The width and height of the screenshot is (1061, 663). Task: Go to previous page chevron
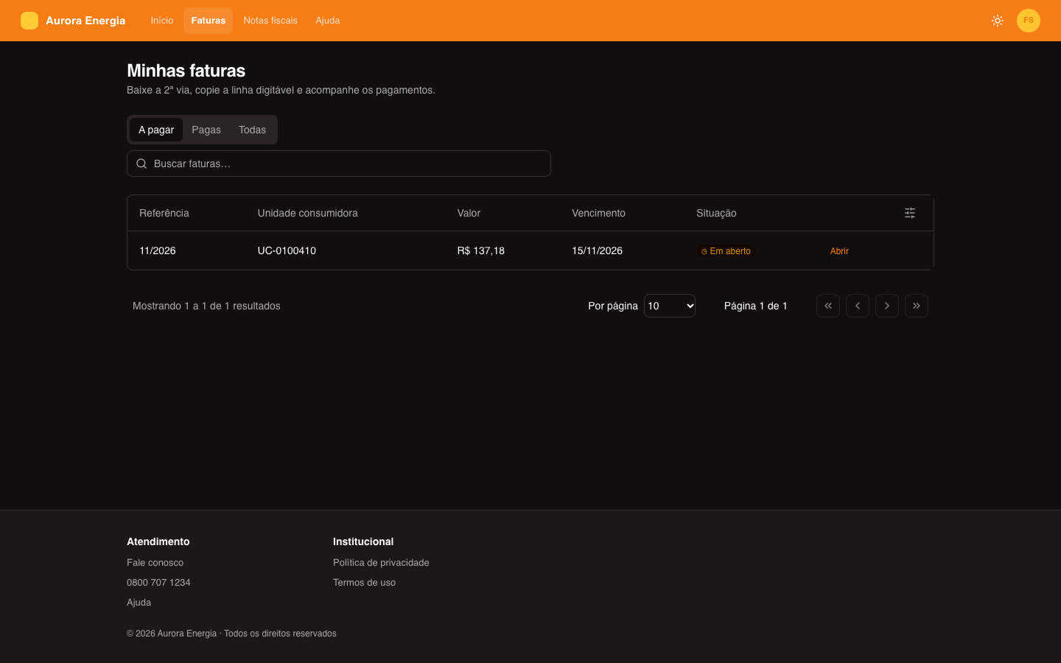click(x=858, y=306)
